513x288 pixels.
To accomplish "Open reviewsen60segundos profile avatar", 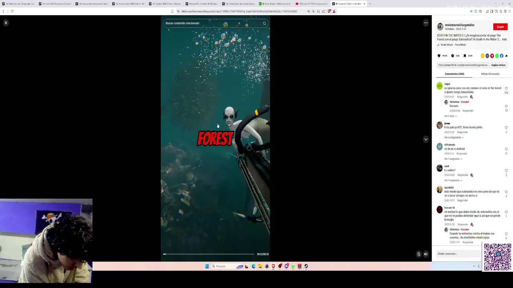I will 440,27.
